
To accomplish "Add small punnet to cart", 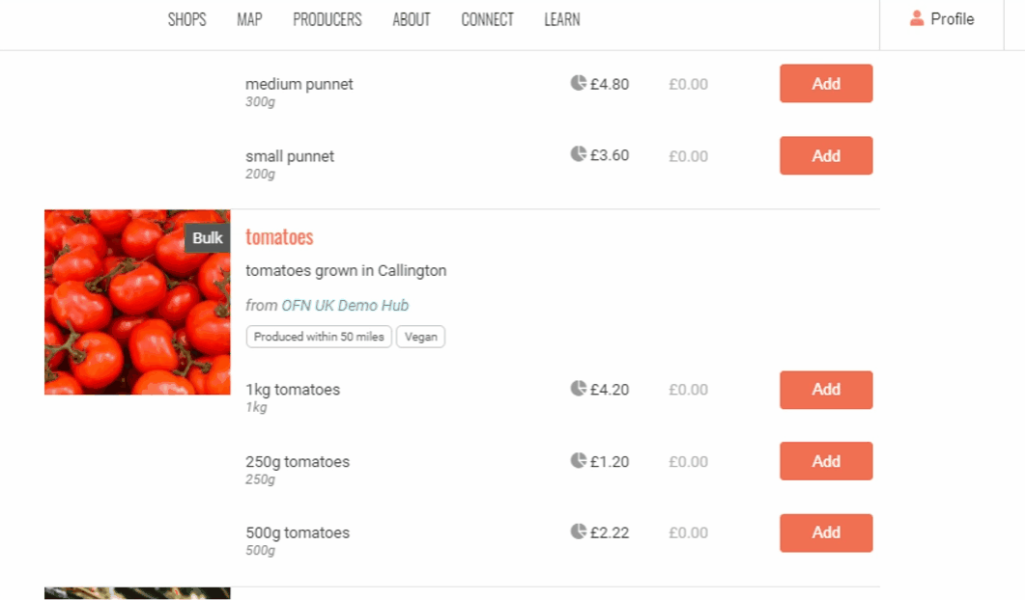I will [826, 156].
